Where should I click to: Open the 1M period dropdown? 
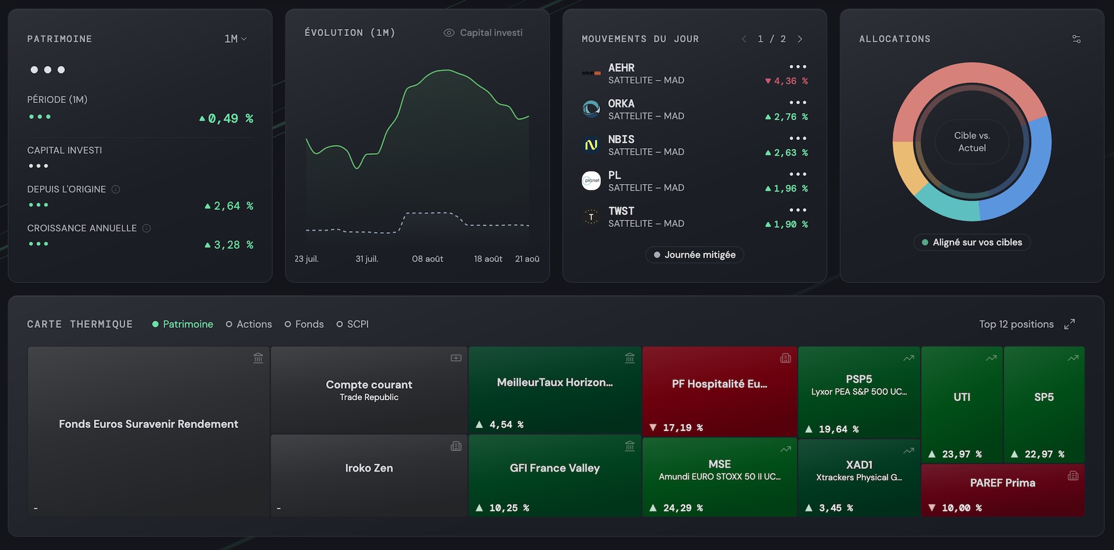(x=236, y=39)
